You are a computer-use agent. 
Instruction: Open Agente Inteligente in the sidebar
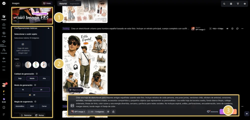click(4, 43)
